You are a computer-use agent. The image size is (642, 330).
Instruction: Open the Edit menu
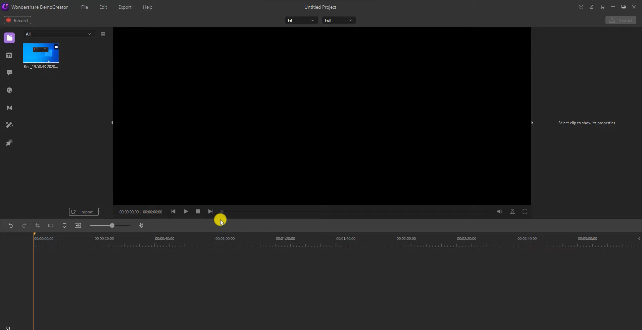(103, 7)
